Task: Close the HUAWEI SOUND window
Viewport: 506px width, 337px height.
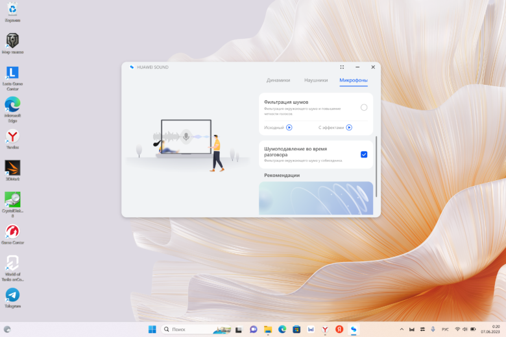Action: [373, 67]
